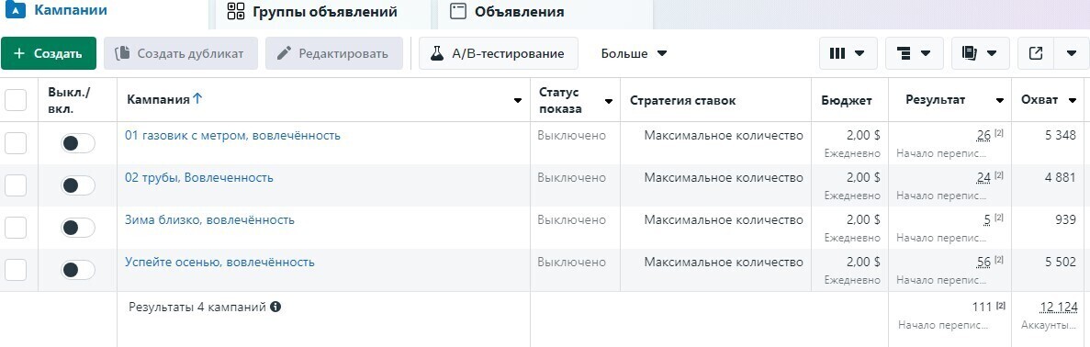This screenshot has height=347, width=1090.
Task: Click result value 26 for 01 газовик
Action: (x=983, y=136)
